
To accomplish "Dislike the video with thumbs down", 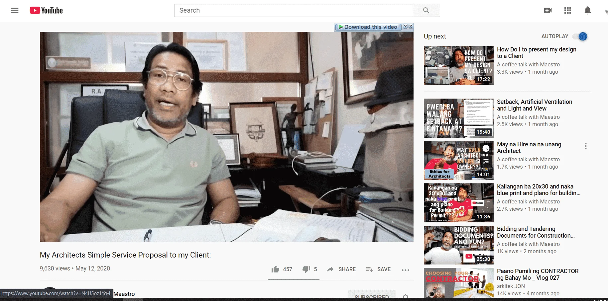I will coord(306,269).
